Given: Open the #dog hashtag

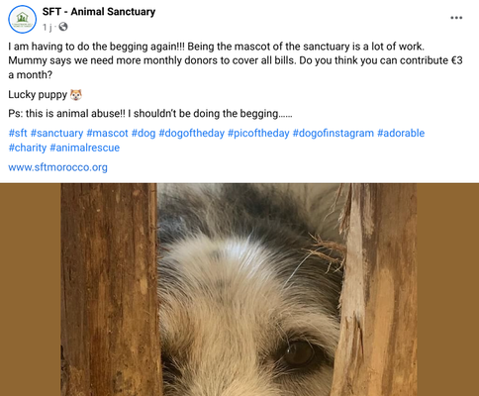Looking at the screenshot, I should (x=144, y=133).
